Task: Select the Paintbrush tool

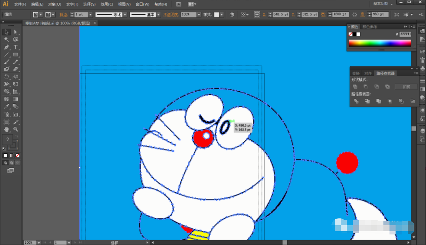Action: [6, 62]
